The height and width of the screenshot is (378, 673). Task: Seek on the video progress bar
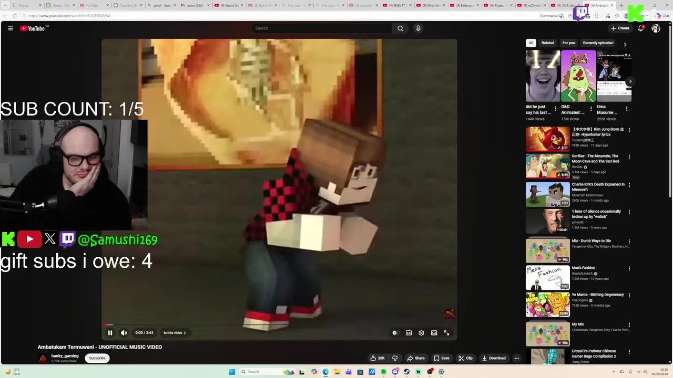[x=279, y=325]
